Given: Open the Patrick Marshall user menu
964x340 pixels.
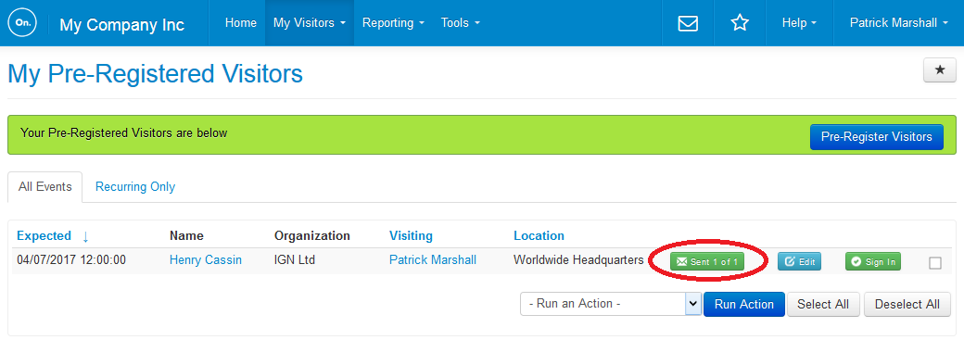Looking at the screenshot, I should coord(898,23).
